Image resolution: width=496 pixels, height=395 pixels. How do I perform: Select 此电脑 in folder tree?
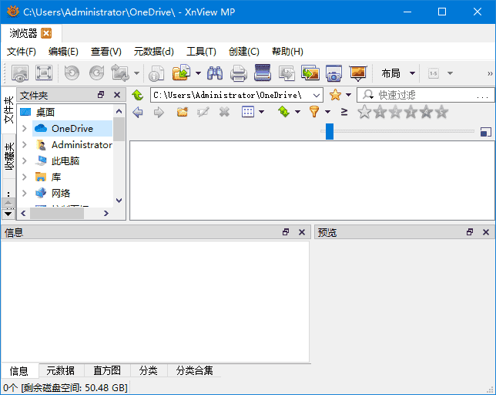click(x=65, y=161)
